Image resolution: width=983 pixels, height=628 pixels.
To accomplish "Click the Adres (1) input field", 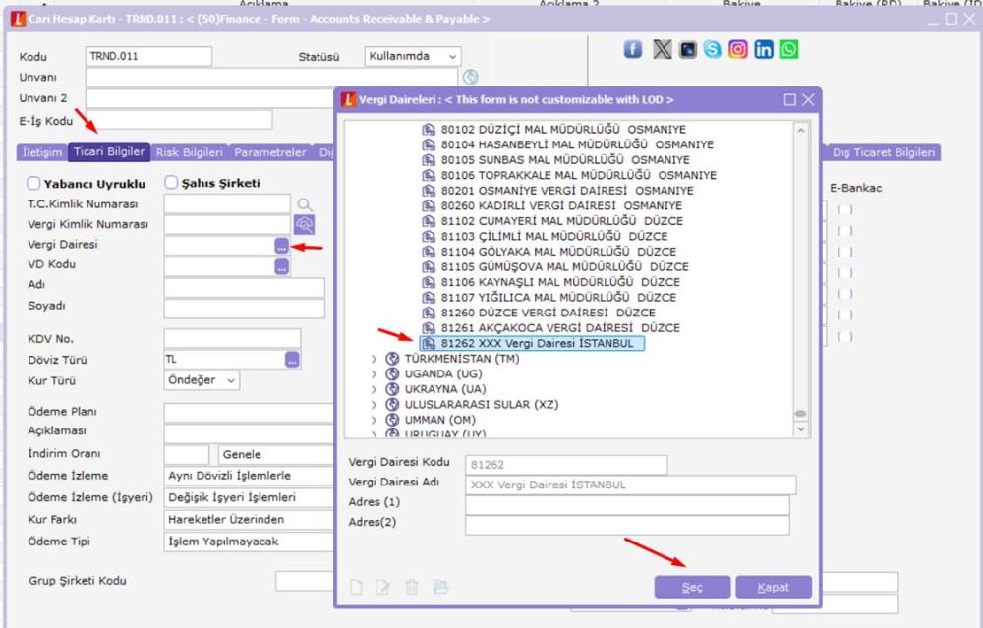I will point(627,505).
